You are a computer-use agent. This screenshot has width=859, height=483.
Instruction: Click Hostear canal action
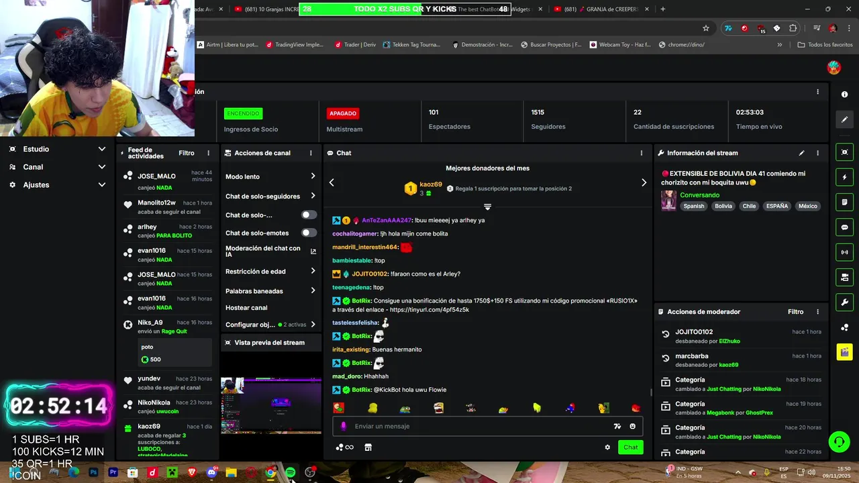click(246, 308)
